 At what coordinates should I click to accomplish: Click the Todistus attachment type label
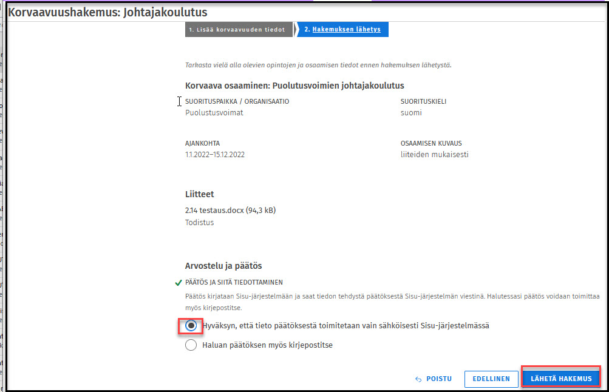click(x=200, y=223)
